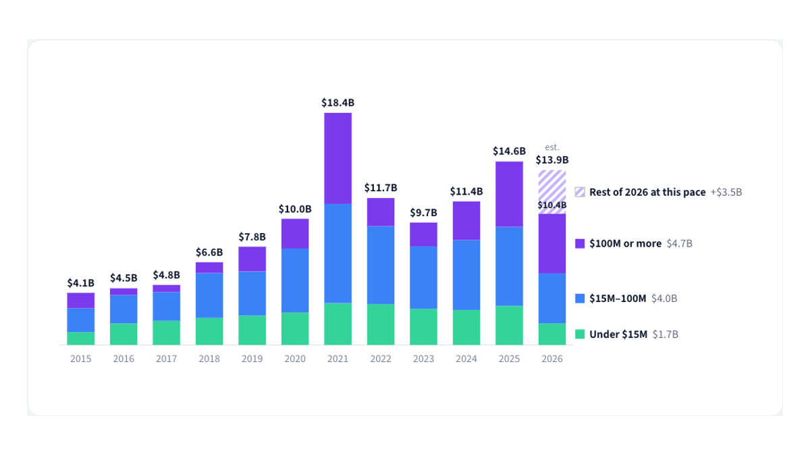Click the 2026 x-axis label

point(552,359)
